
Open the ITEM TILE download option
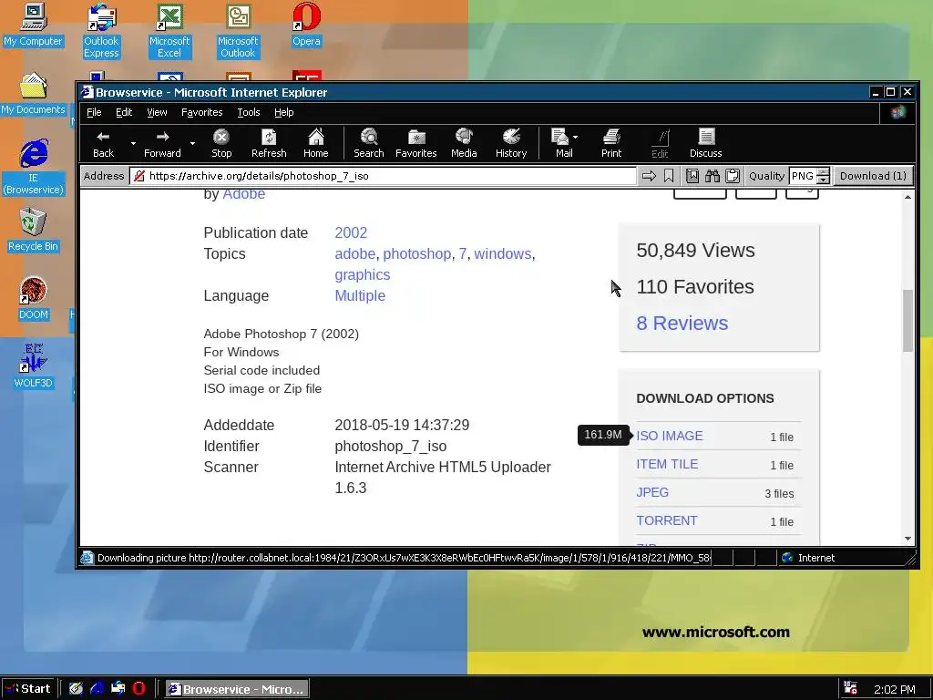pos(667,464)
